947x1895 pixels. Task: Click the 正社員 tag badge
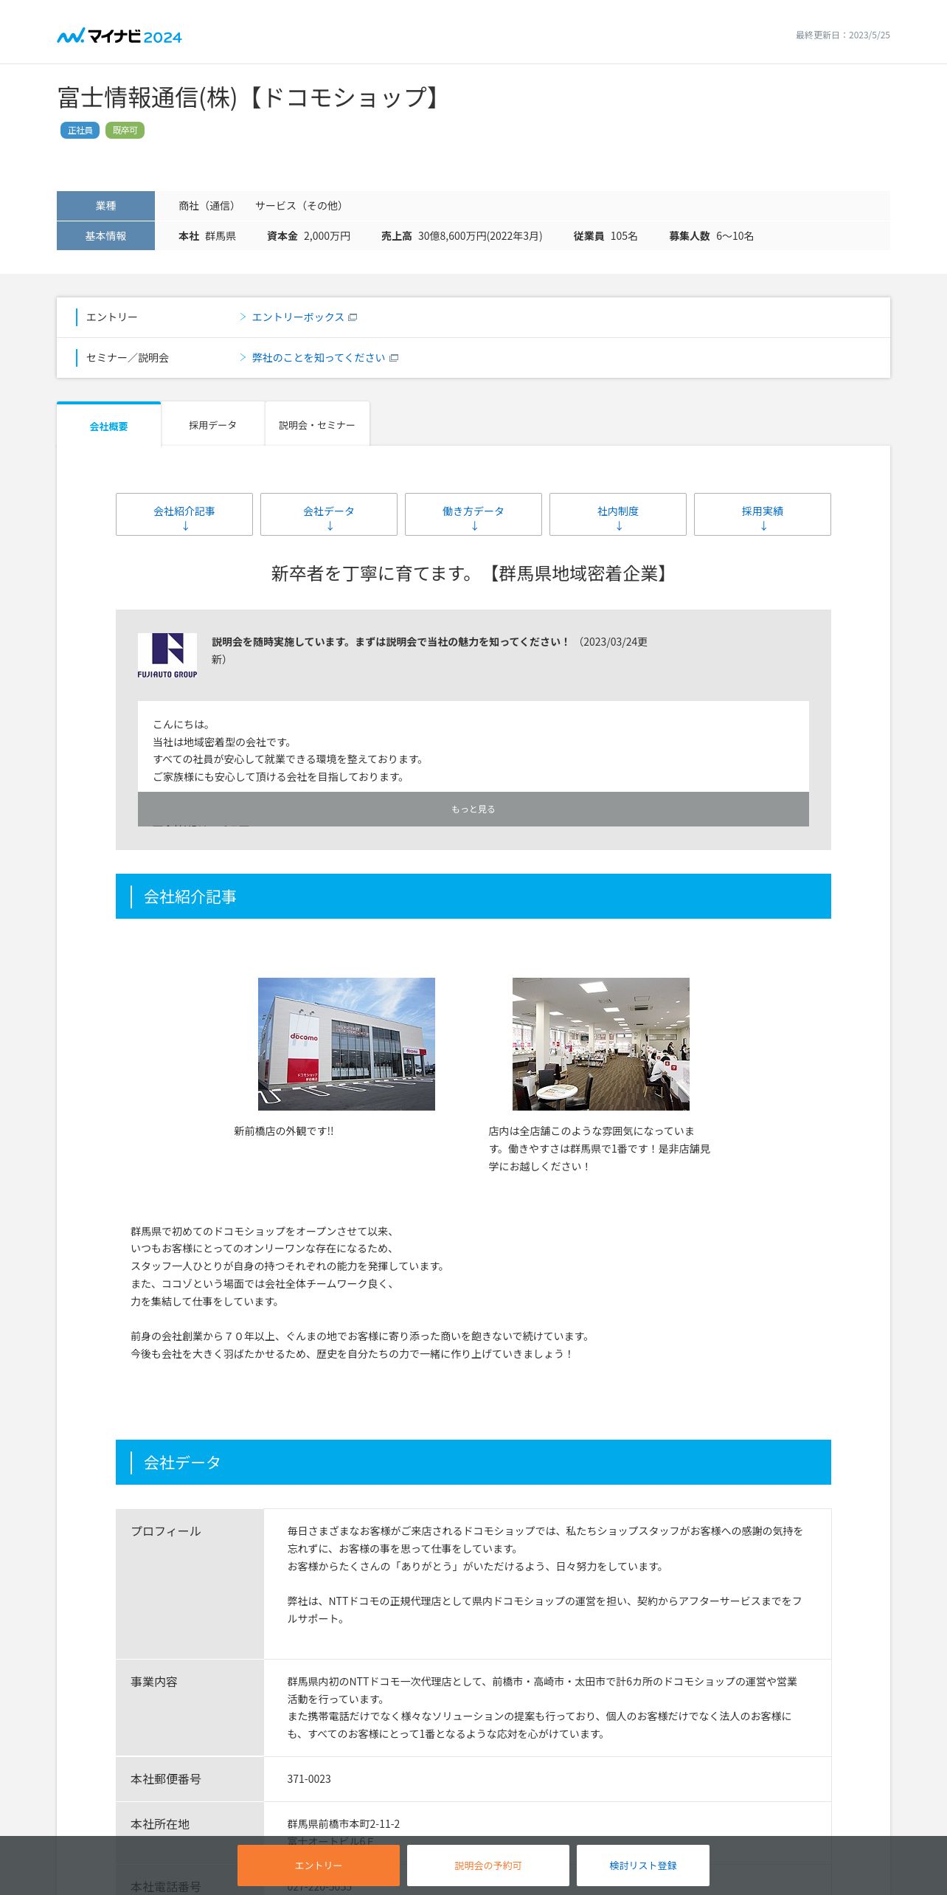click(x=80, y=131)
